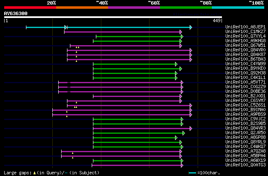Click the cyan 100char scale bar in legend
This screenshot has height=176, width=268.
193,173
